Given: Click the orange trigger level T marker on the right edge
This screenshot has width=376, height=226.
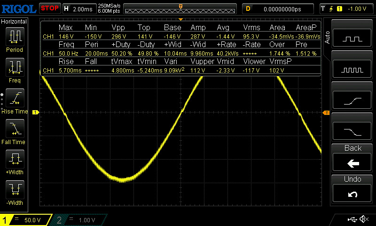Looking at the screenshot, I should 326,113.
